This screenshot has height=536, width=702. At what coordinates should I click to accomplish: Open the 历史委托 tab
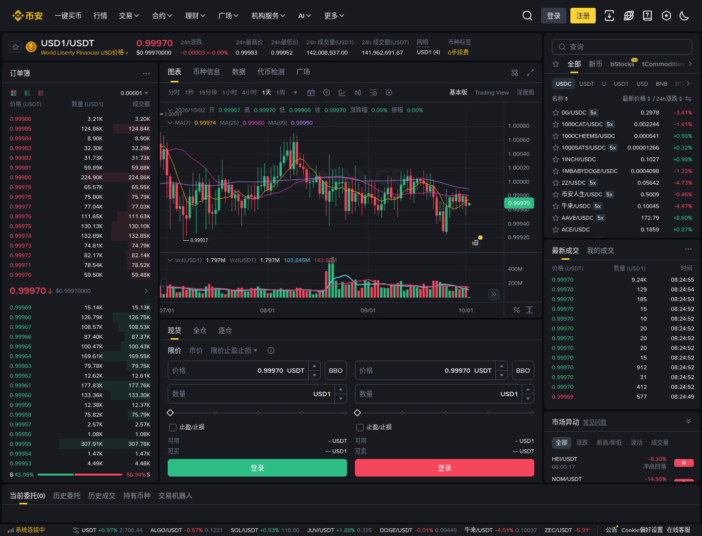coord(67,496)
